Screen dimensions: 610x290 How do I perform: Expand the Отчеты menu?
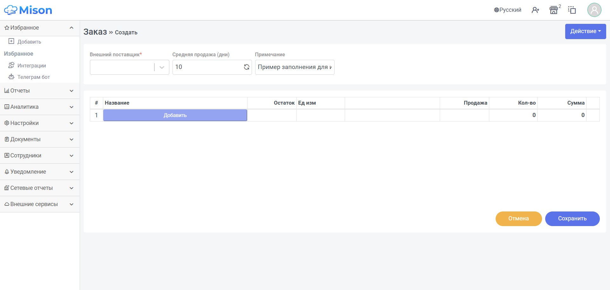coord(40,91)
